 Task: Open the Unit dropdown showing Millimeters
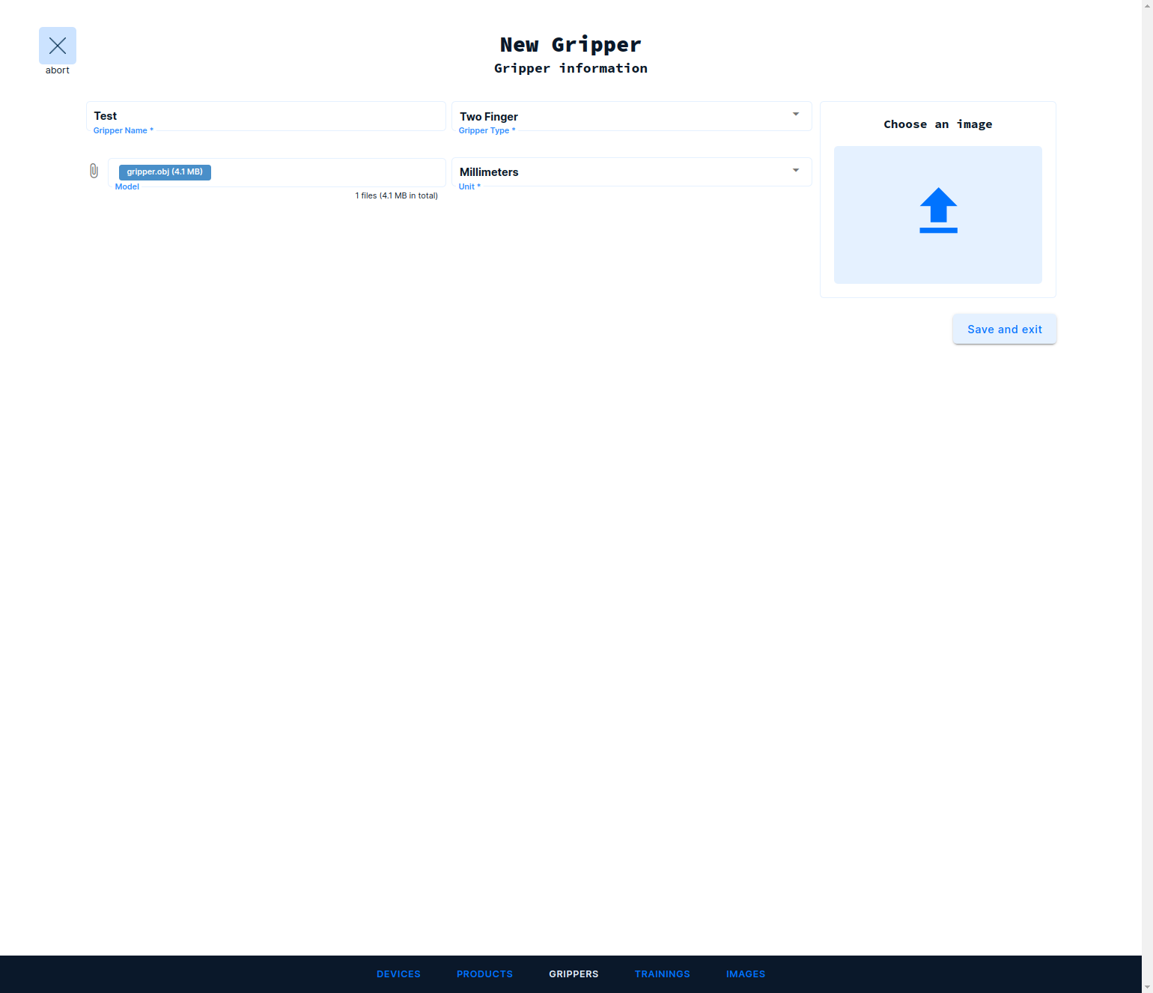tap(631, 171)
